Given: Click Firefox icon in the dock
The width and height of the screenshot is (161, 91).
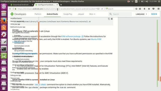Looking at the screenshot, I should (x=4, y=21).
